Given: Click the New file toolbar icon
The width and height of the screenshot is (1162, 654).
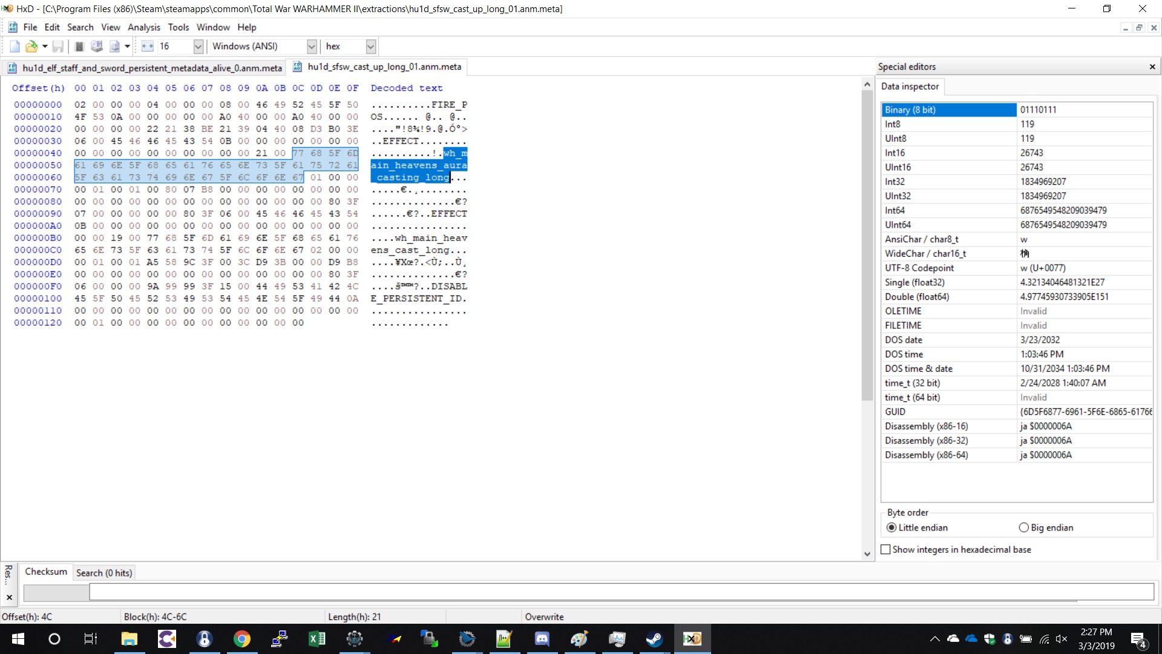Looking at the screenshot, I should tap(15, 47).
